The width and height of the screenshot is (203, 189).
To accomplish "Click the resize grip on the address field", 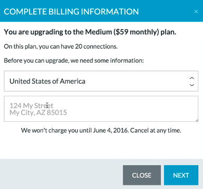I will click(x=197, y=120).
